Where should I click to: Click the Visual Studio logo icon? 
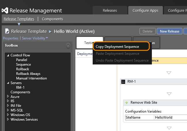coord(5,10)
